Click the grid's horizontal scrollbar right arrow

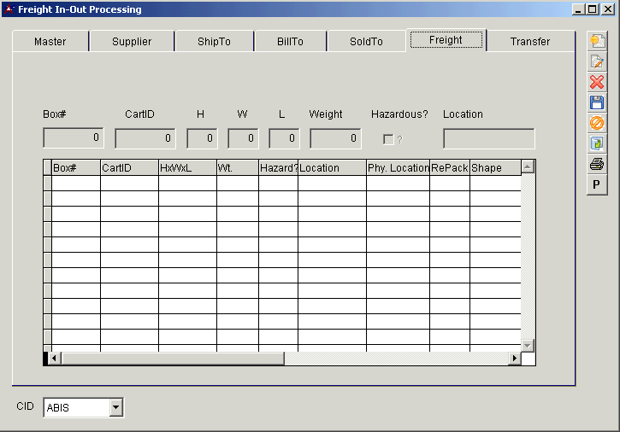[514, 359]
